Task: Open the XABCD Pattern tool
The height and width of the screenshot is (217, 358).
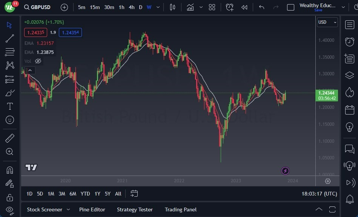Action: [10, 65]
